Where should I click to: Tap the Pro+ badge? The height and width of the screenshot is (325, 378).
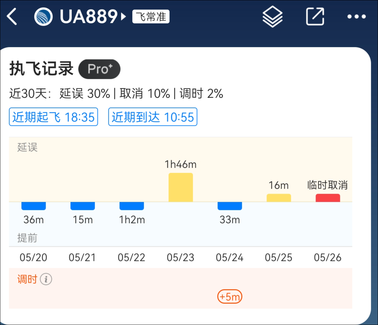pyautogui.click(x=99, y=69)
